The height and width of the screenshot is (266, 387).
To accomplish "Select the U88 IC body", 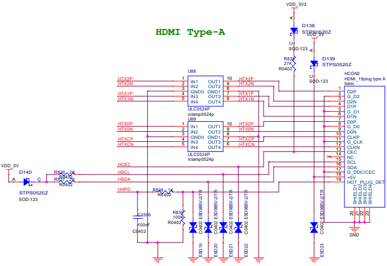I will tap(206, 91).
